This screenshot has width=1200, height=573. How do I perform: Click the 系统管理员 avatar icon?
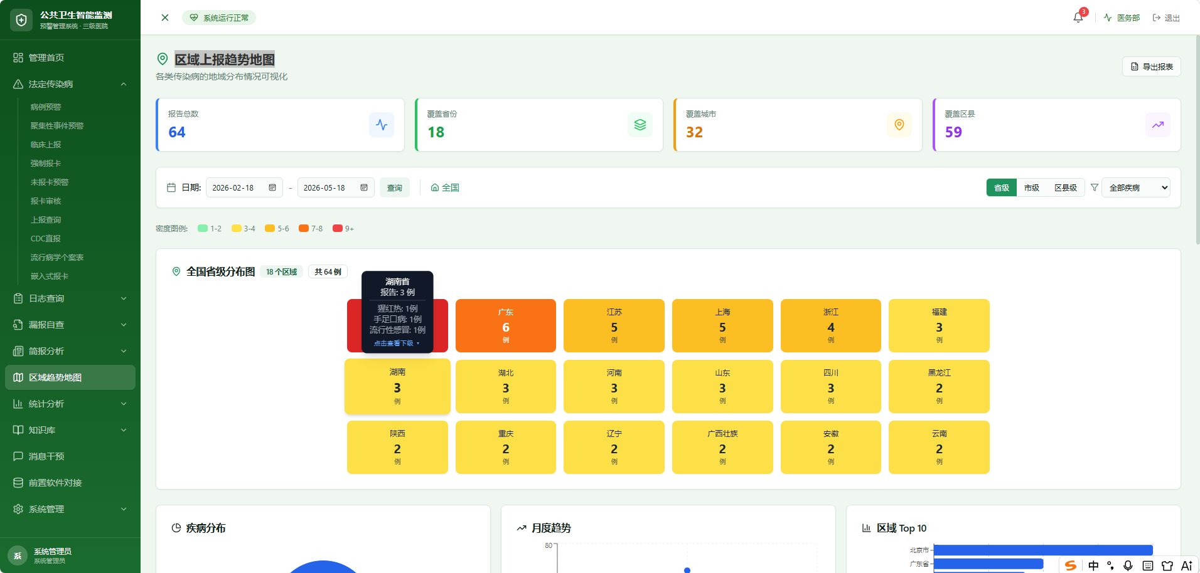pyautogui.click(x=18, y=555)
